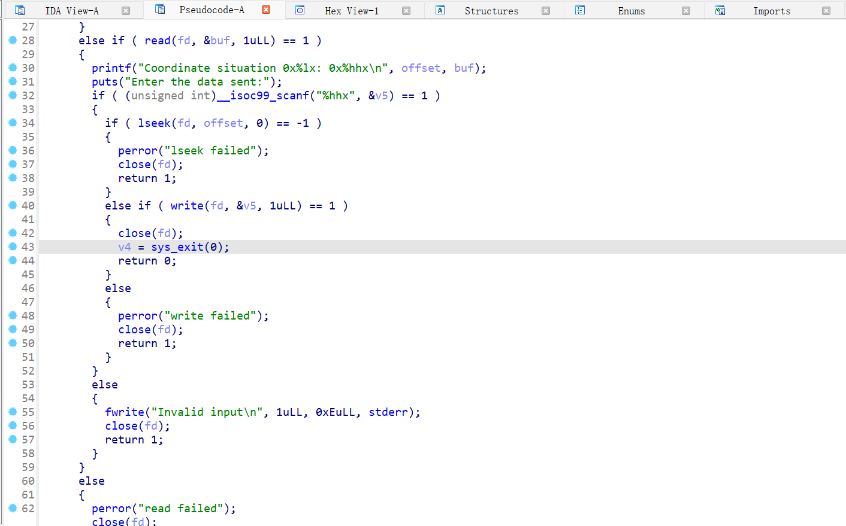Click the sys_exit function call

tap(177, 247)
